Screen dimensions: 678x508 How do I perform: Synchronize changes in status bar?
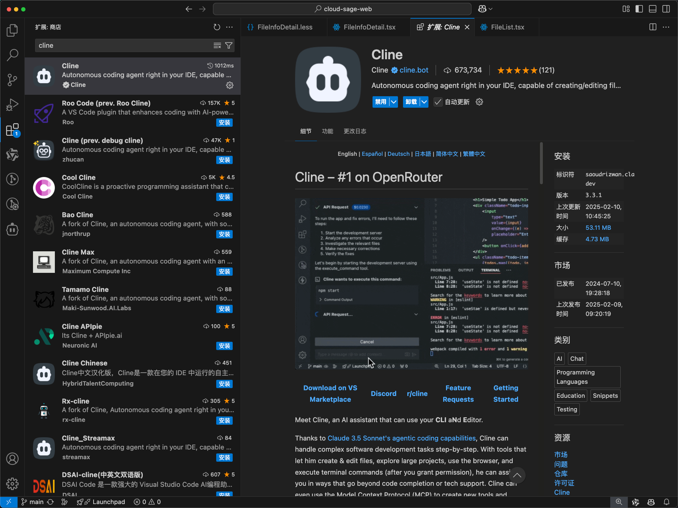51,502
